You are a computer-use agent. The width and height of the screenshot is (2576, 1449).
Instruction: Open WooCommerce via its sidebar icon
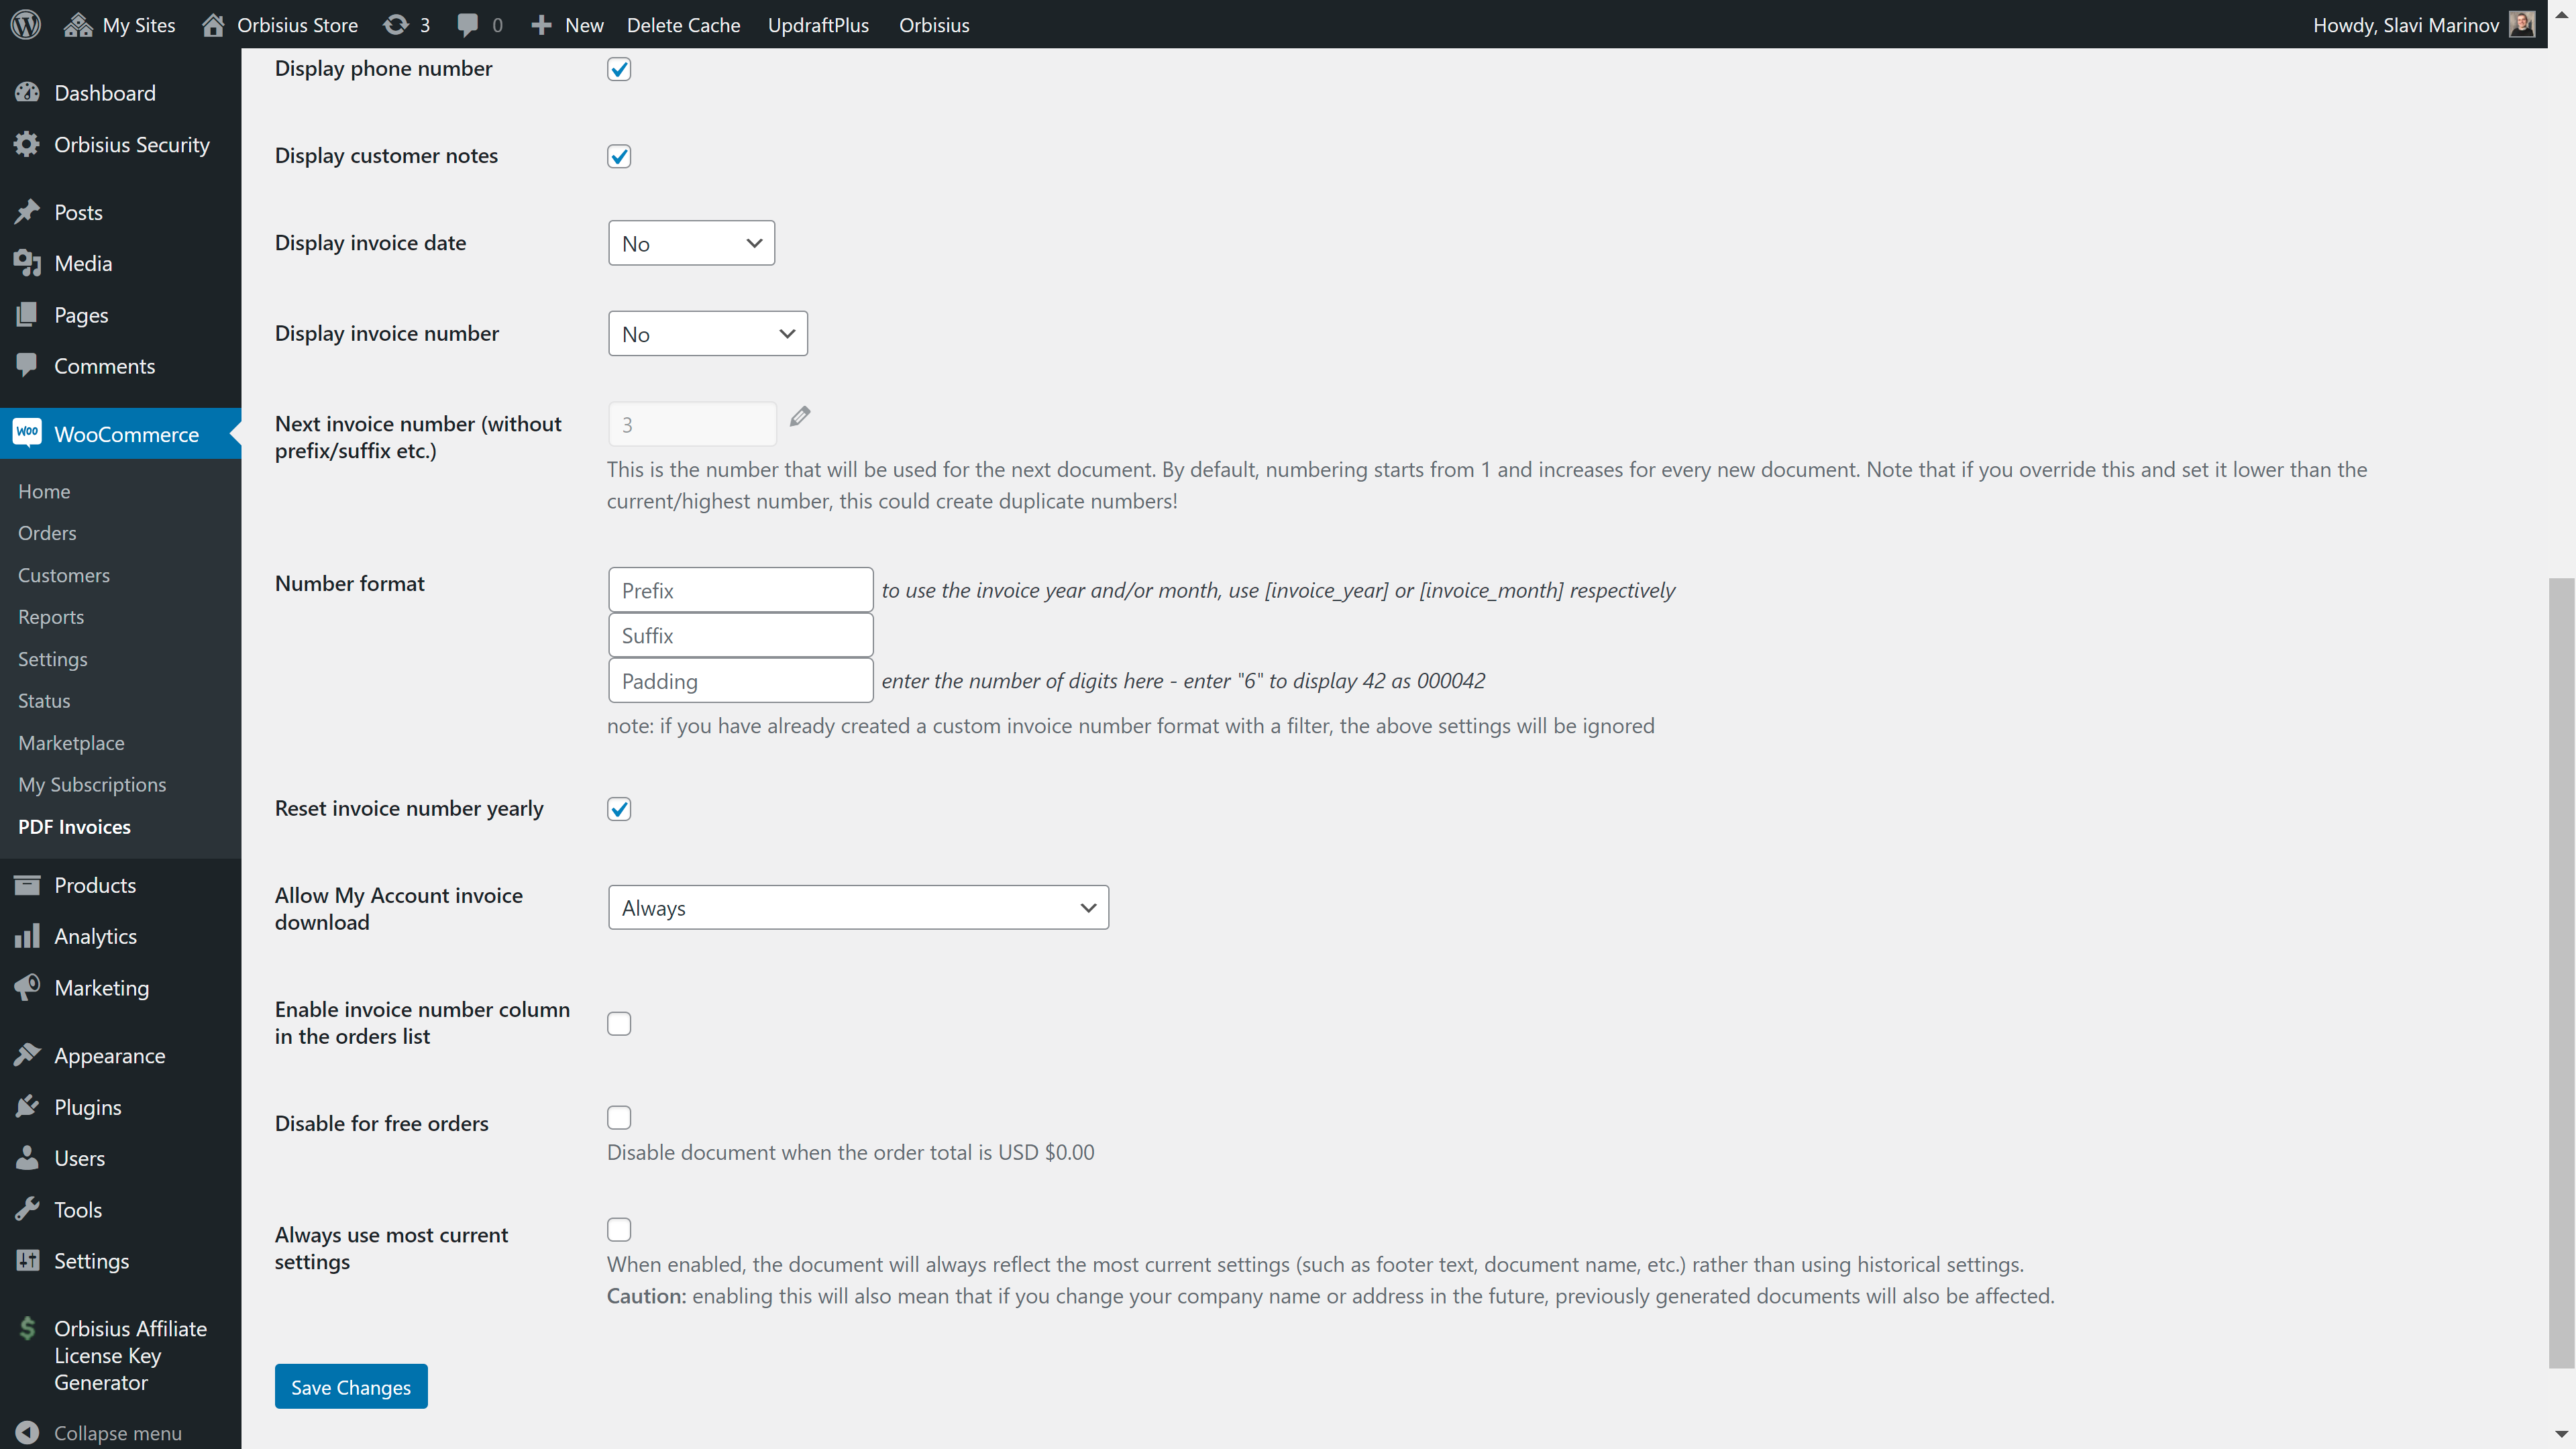[x=27, y=433]
